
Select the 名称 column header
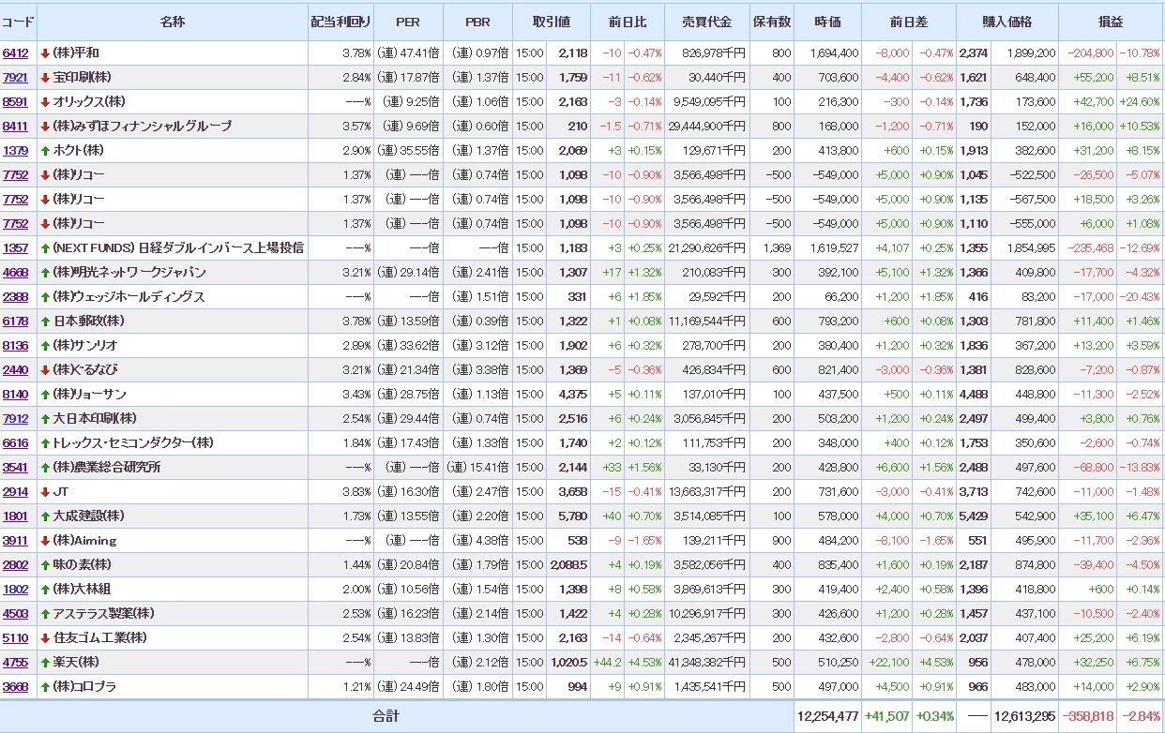click(x=173, y=22)
